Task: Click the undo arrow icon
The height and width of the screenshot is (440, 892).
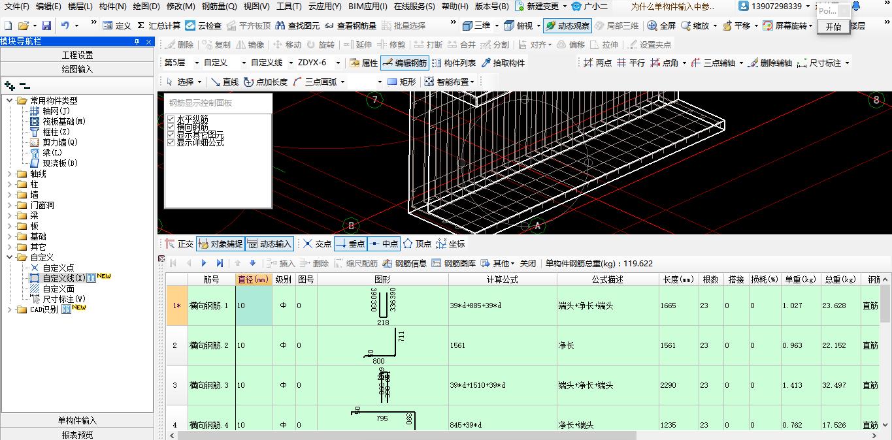Action: pyautogui.click(x=65, y=25)
